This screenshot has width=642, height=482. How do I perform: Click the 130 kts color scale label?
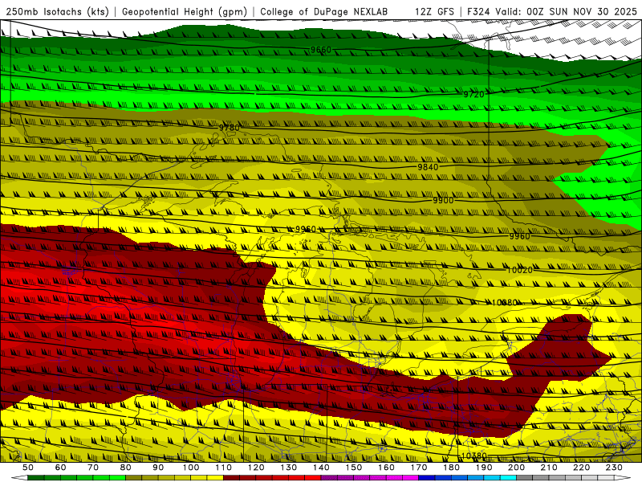[x=289, y=468]
